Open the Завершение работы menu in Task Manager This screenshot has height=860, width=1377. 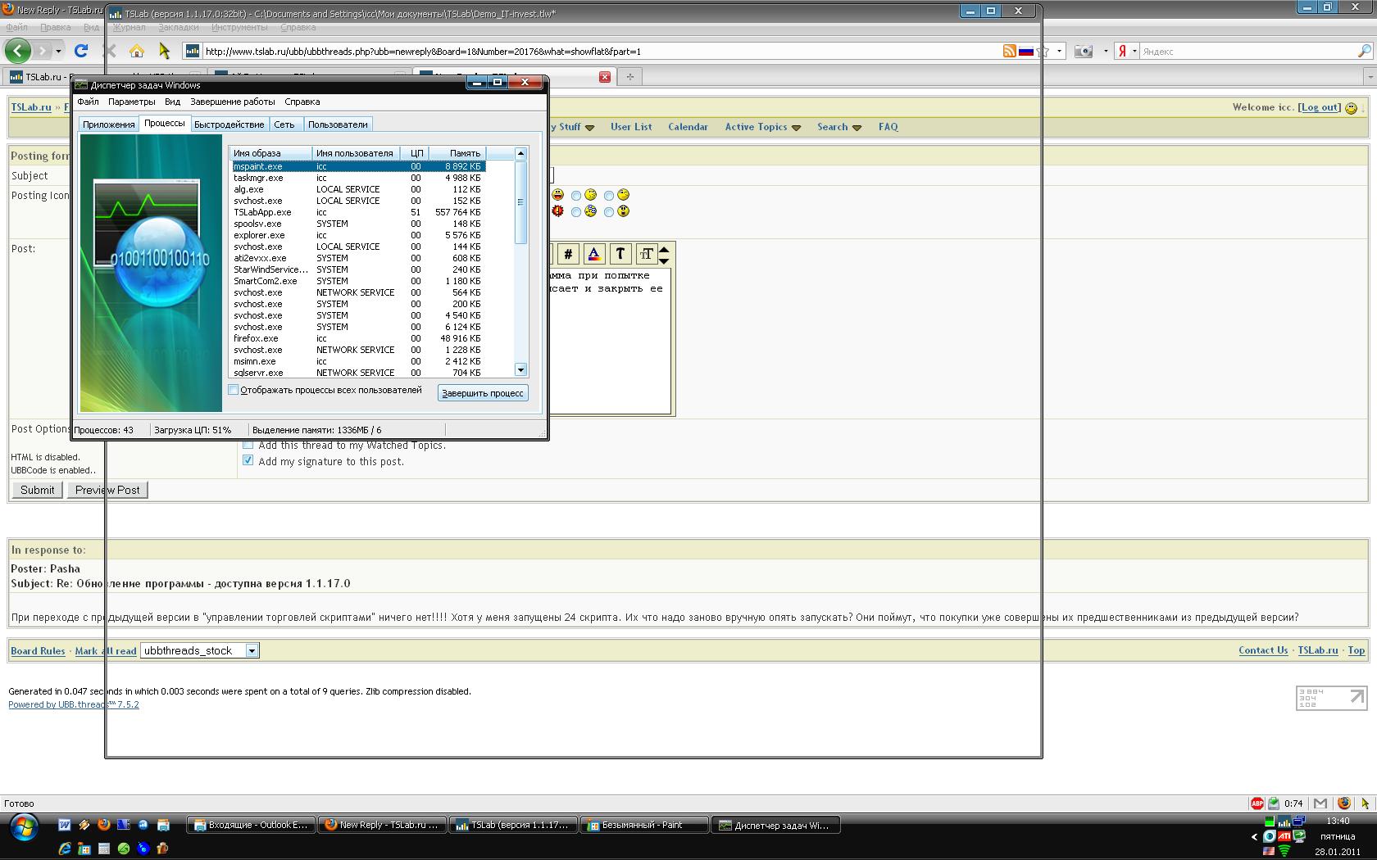(x=233, y=102)
